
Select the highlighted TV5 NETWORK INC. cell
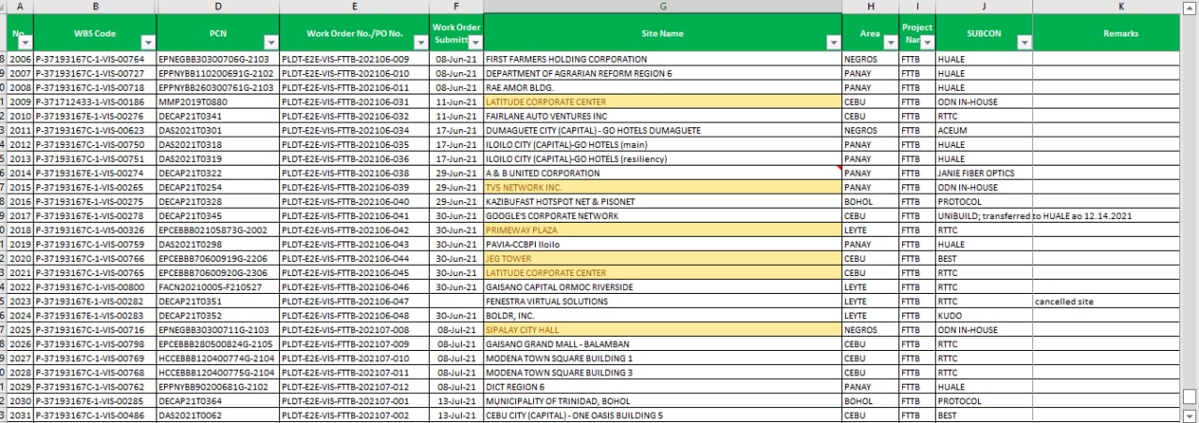662,187
